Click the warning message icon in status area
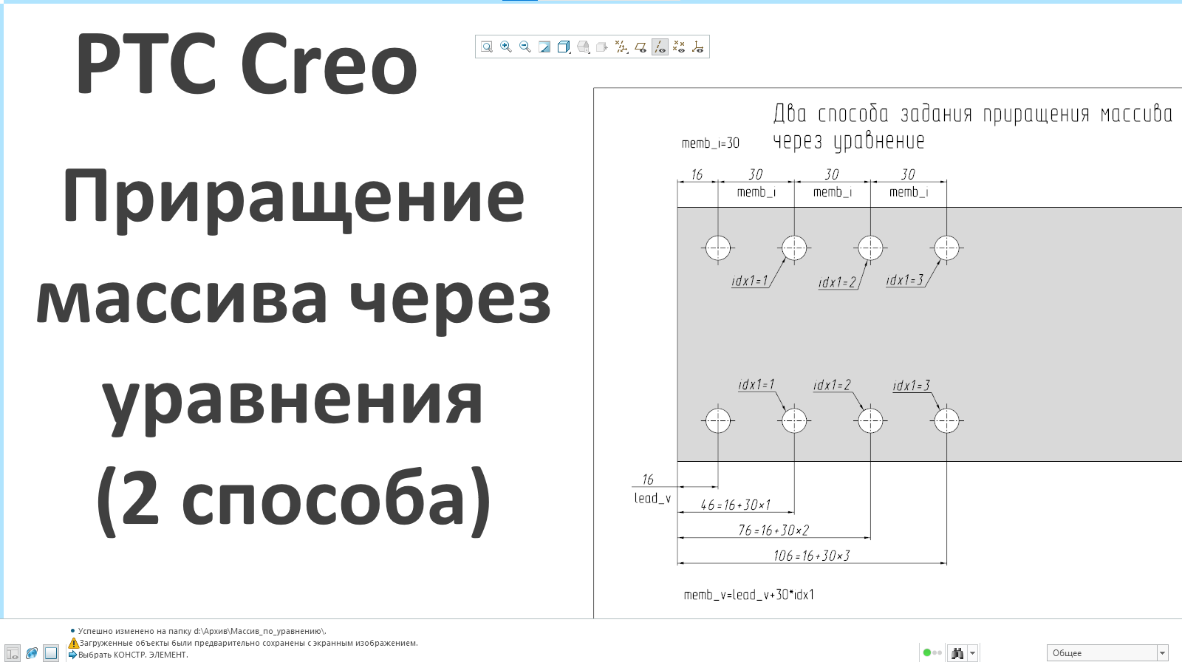The width and height of the screenshot is (1182, 665). pos(73,643)
